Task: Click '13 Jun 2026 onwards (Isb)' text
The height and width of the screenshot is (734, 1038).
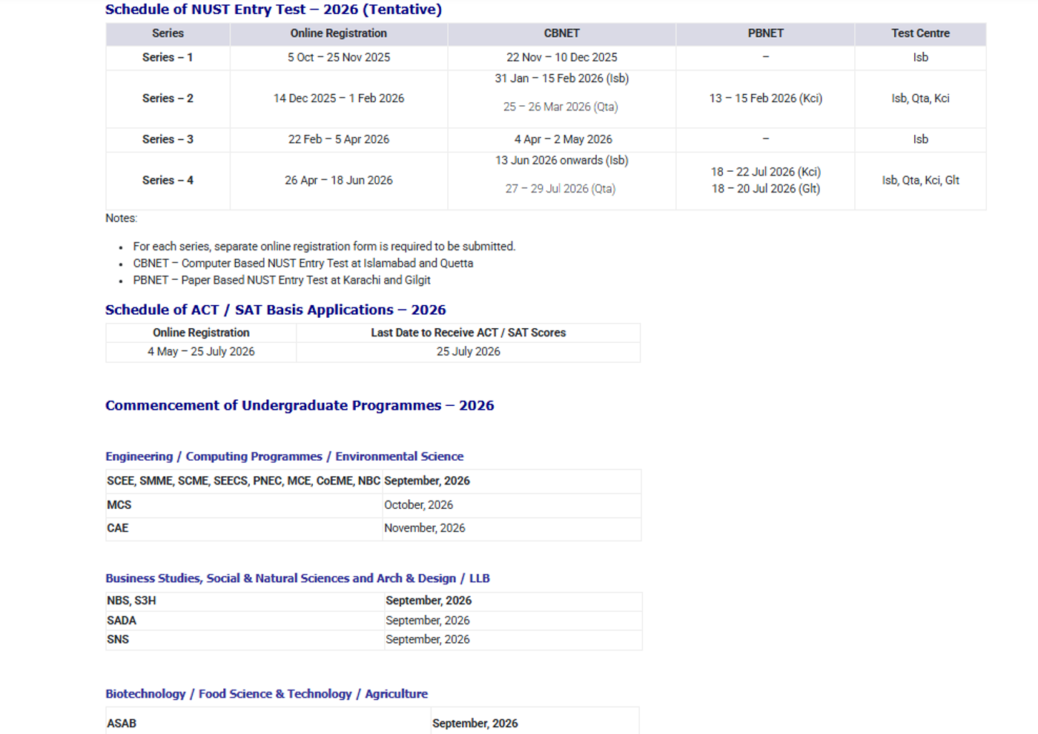Action: click(562, 161)
